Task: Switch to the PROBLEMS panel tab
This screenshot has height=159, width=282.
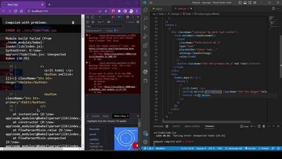Action: coord(158,126)
